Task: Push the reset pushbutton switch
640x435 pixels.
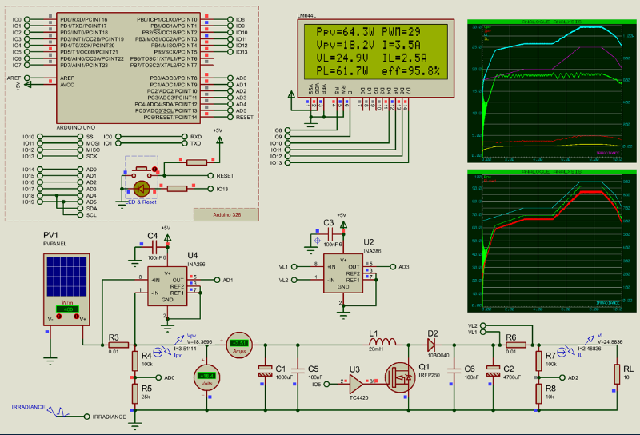Action: coord(142,170)
